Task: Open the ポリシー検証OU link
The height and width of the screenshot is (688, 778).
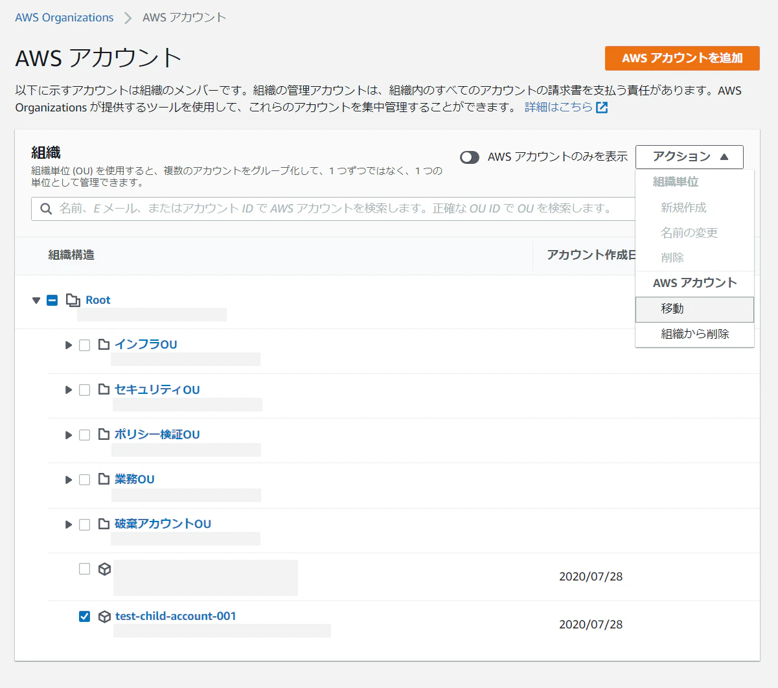Action: coord(157,434)
